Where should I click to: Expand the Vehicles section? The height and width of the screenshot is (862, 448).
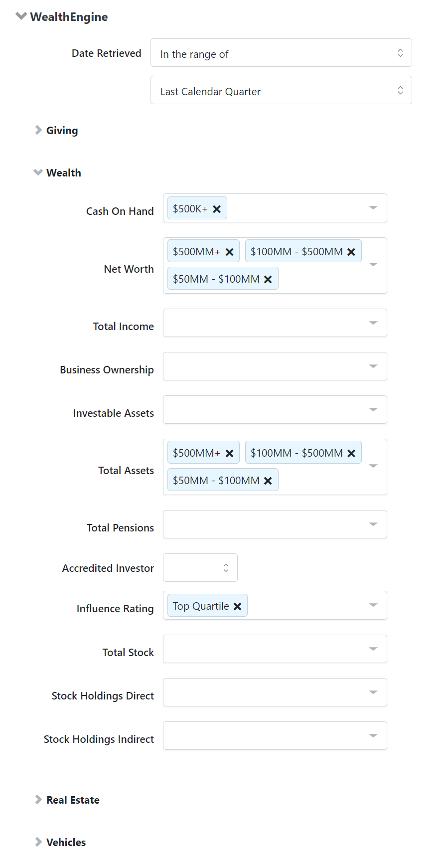click(x=38, y=842)
